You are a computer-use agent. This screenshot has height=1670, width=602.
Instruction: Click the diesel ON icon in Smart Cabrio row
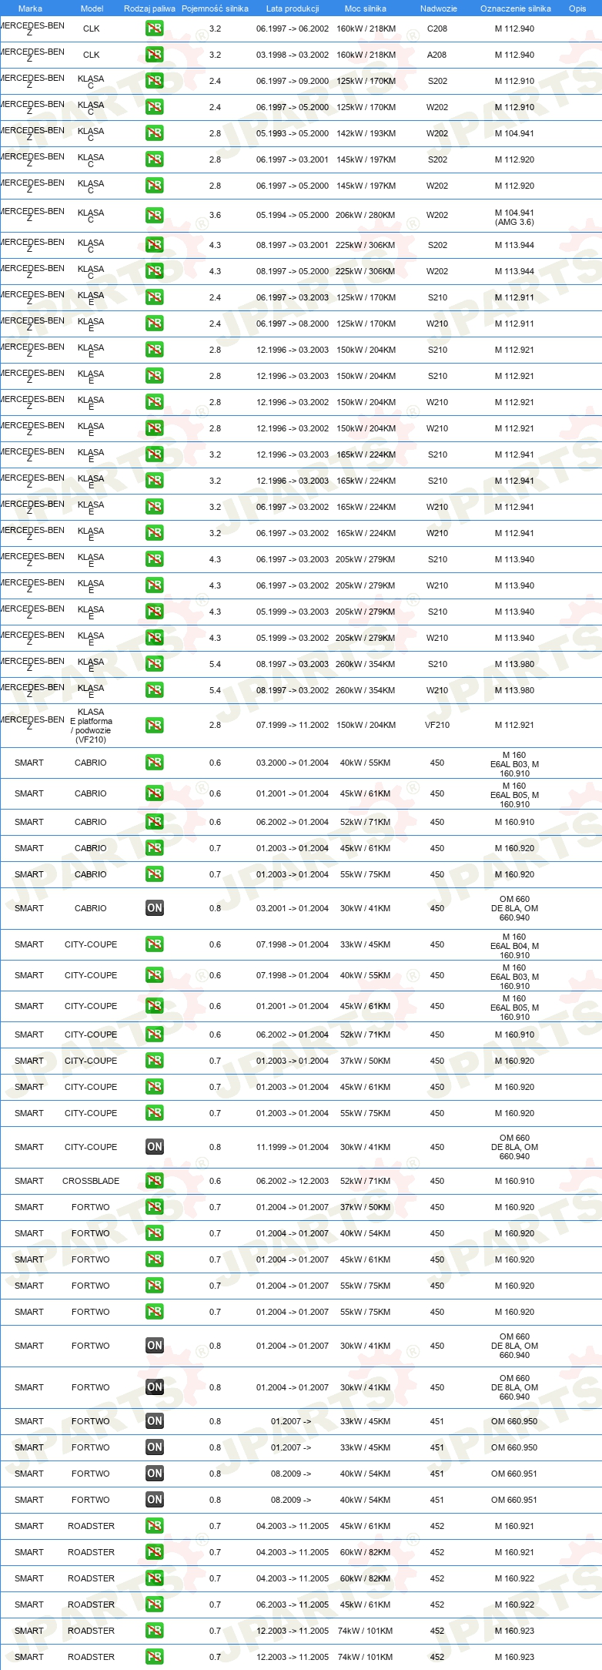(x=154, y=908)
